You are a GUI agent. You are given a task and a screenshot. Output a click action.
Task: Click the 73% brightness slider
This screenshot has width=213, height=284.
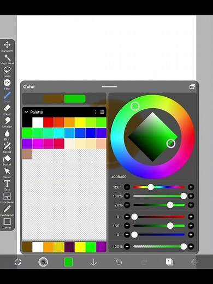point(159,205)
